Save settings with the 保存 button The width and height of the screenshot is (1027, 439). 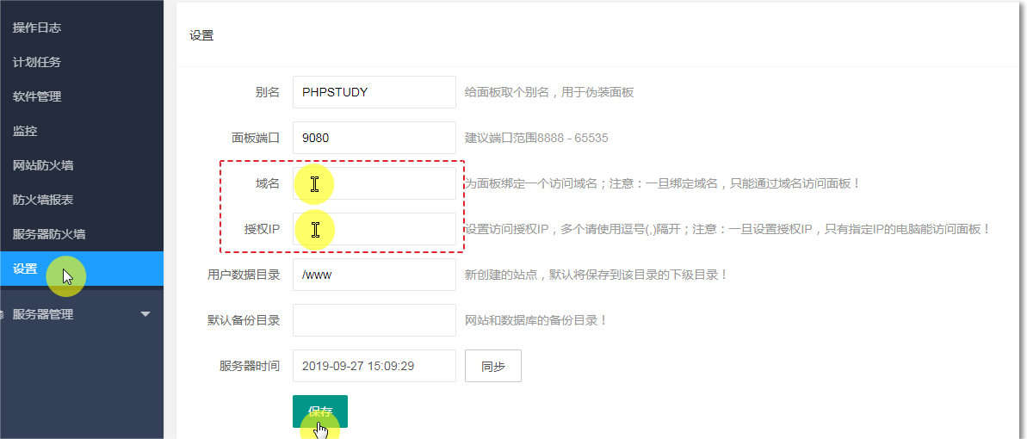tap(320, 411)
